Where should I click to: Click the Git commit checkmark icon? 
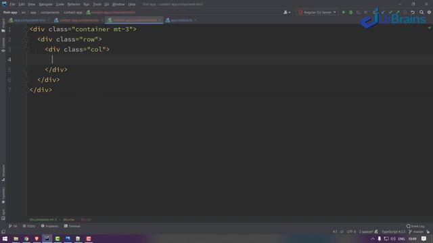(x=390, y=12)
